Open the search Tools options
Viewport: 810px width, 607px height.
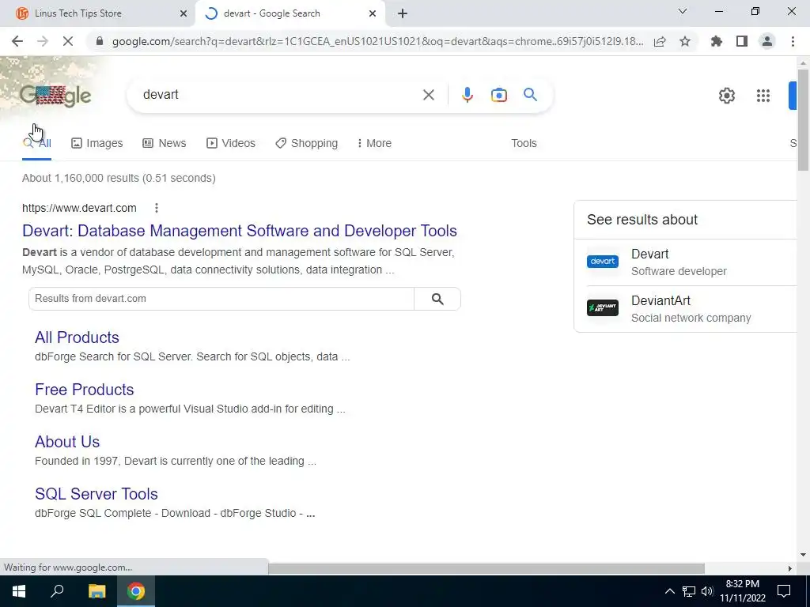tap(524, 144)
